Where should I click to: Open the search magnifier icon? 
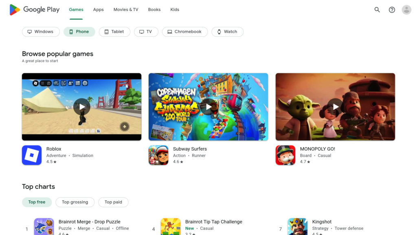(377, 10)
